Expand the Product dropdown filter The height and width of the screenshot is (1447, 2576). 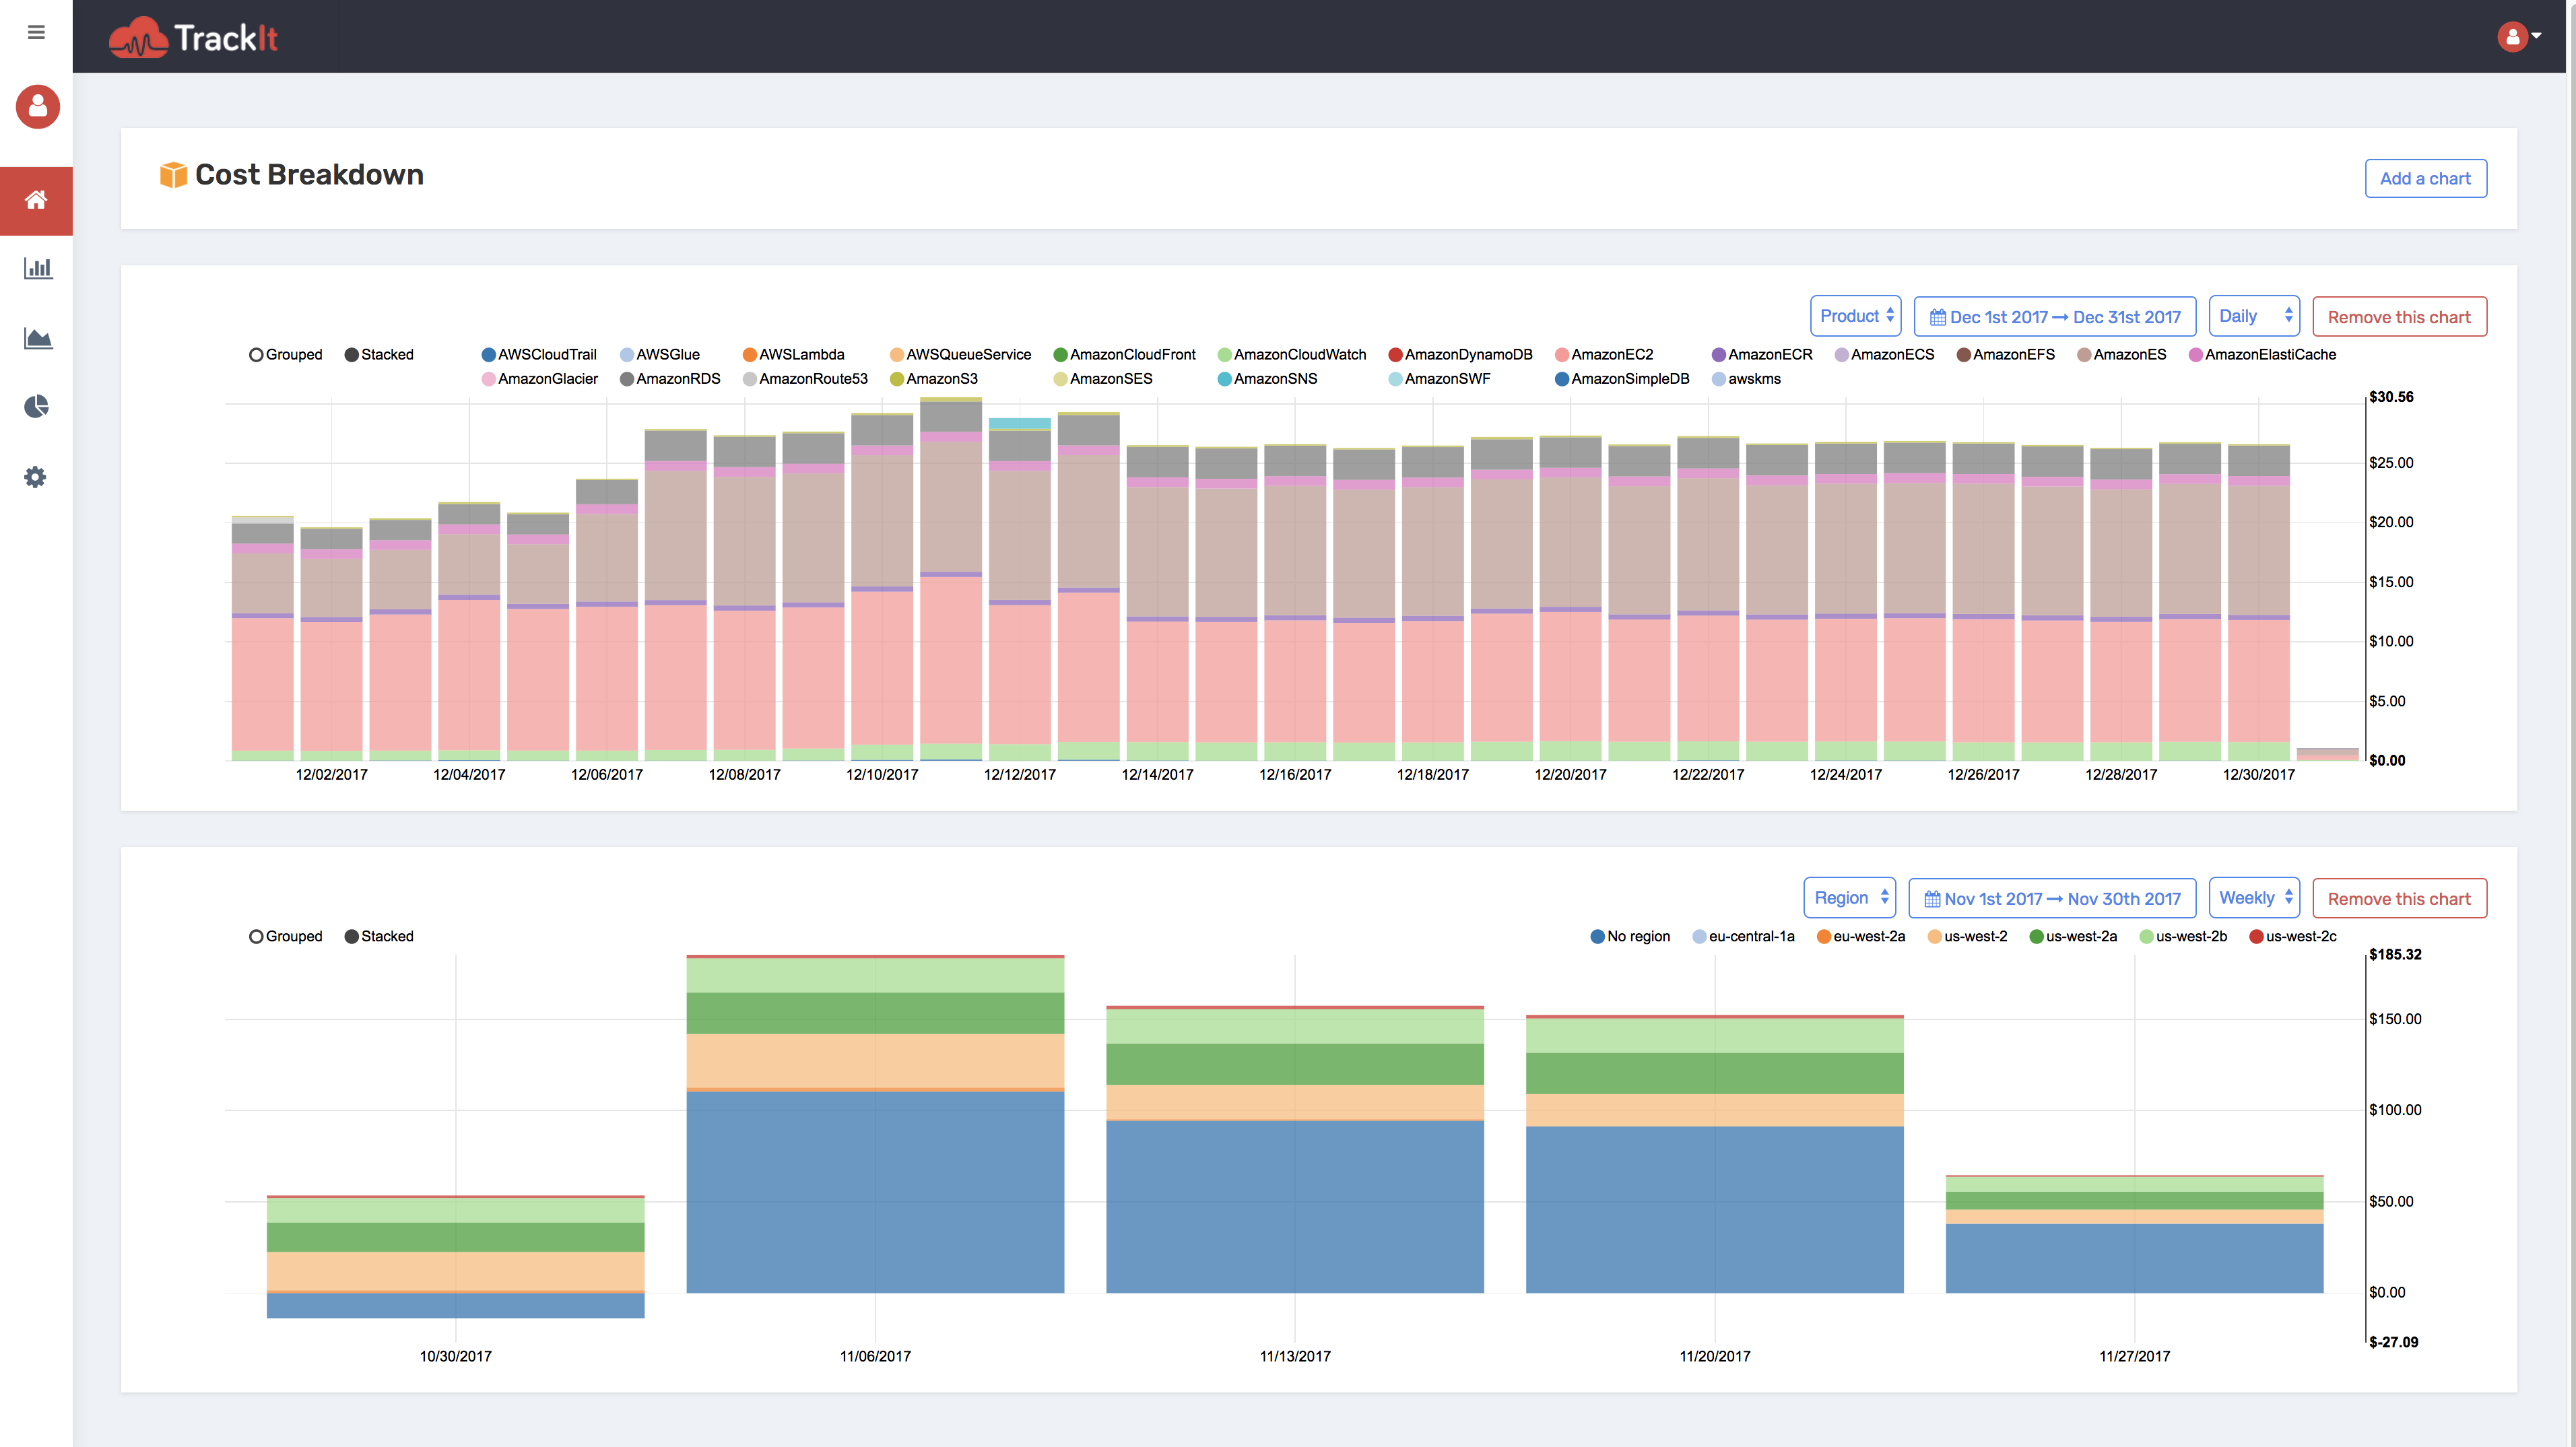1854,316
